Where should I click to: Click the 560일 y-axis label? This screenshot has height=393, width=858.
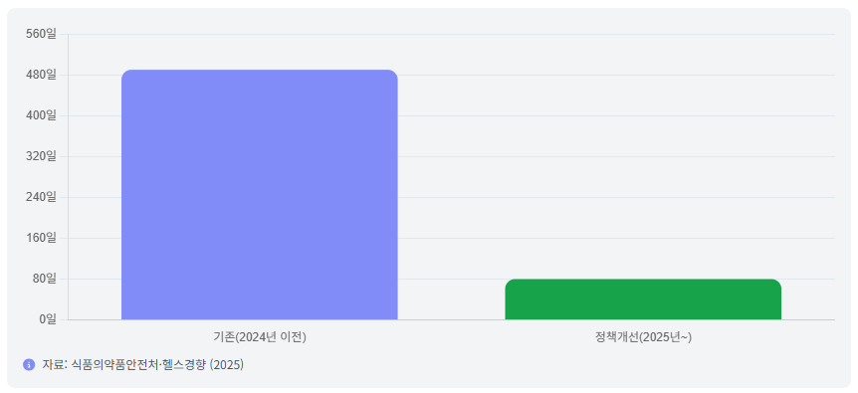(x=41, y=34)
